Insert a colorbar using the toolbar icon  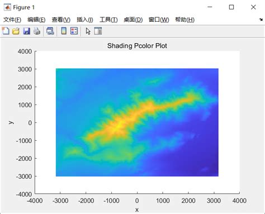tap(64, 31)
